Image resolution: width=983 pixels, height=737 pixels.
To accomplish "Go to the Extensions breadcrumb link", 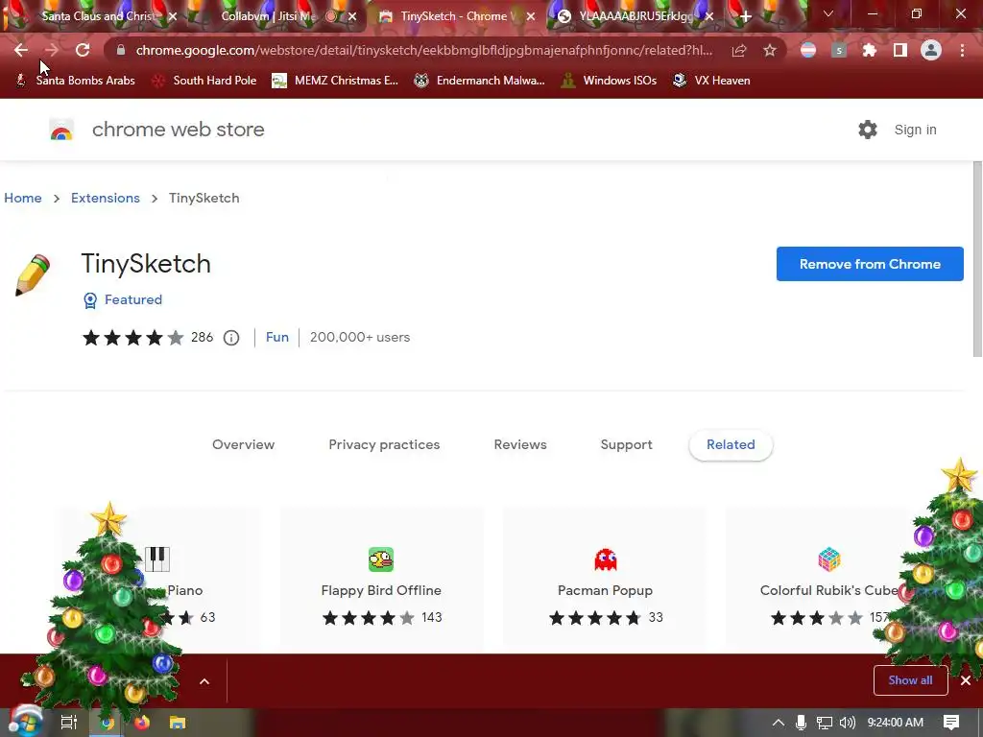I will 106,198.
